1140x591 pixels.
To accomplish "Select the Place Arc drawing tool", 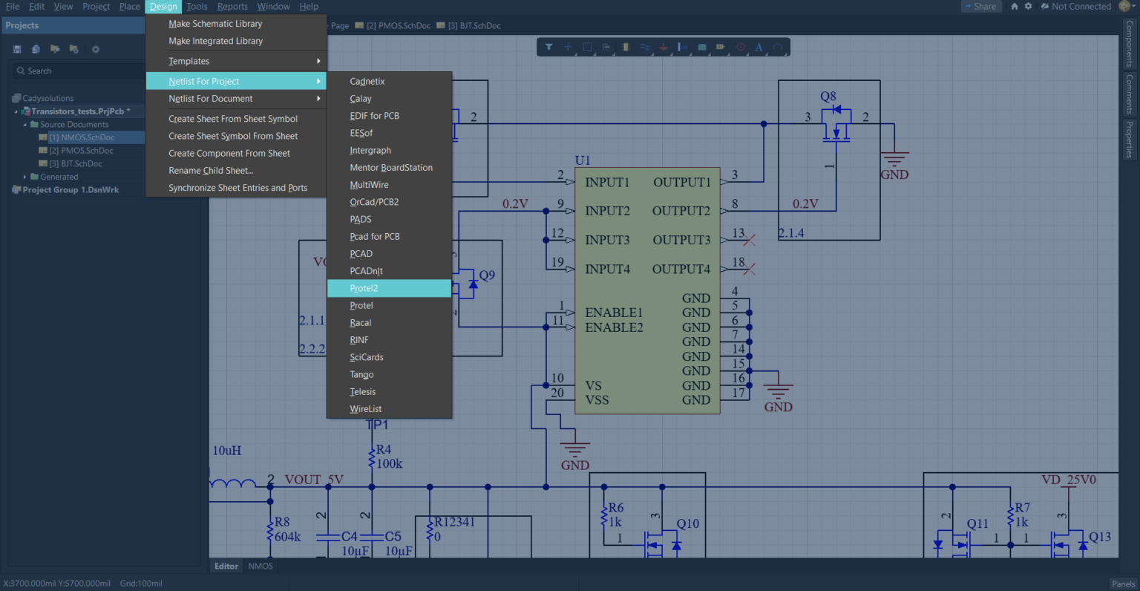I will click(776, 47).
